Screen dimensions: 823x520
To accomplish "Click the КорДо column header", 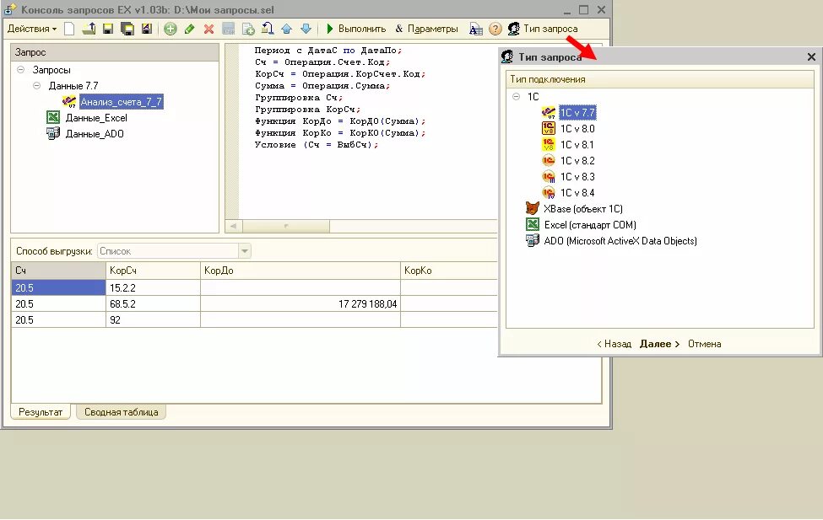I will [x=301, y=271].
